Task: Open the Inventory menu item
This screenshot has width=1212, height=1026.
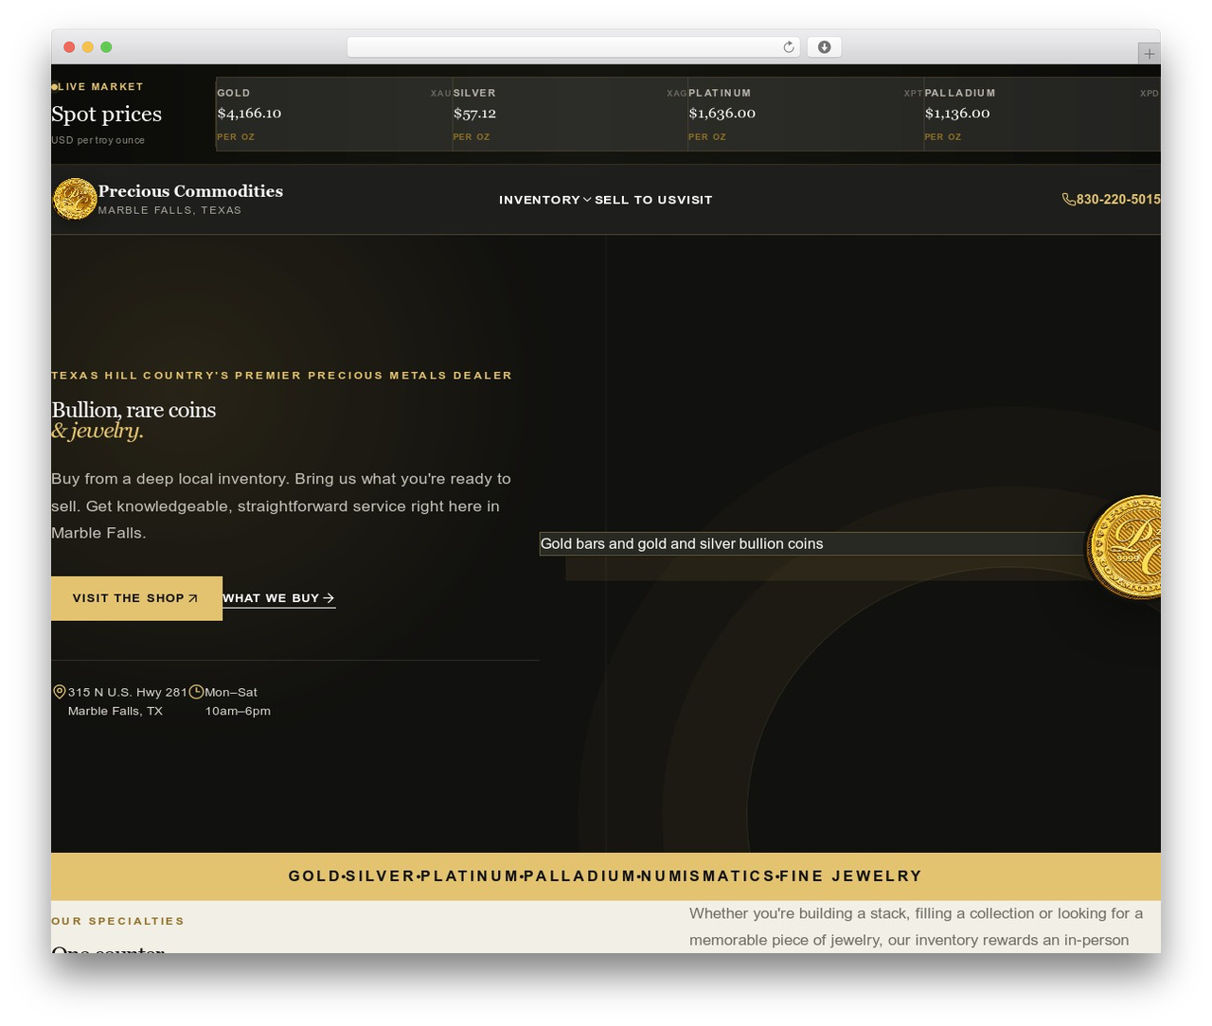Action: (539, 200)
